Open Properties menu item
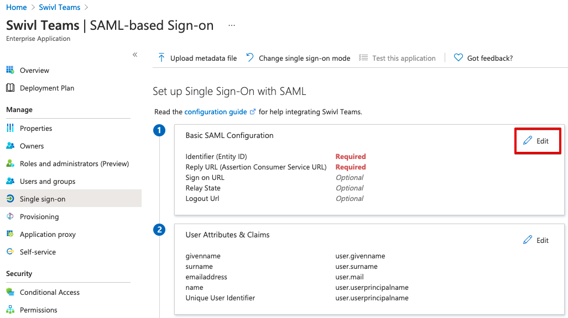The width and height of the screenshot is (568, 318). click(36, 128)
